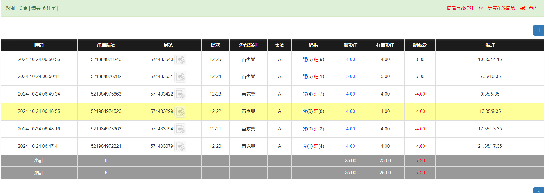Click total bet 4.00 link for order 521984972221

(350, 146)
